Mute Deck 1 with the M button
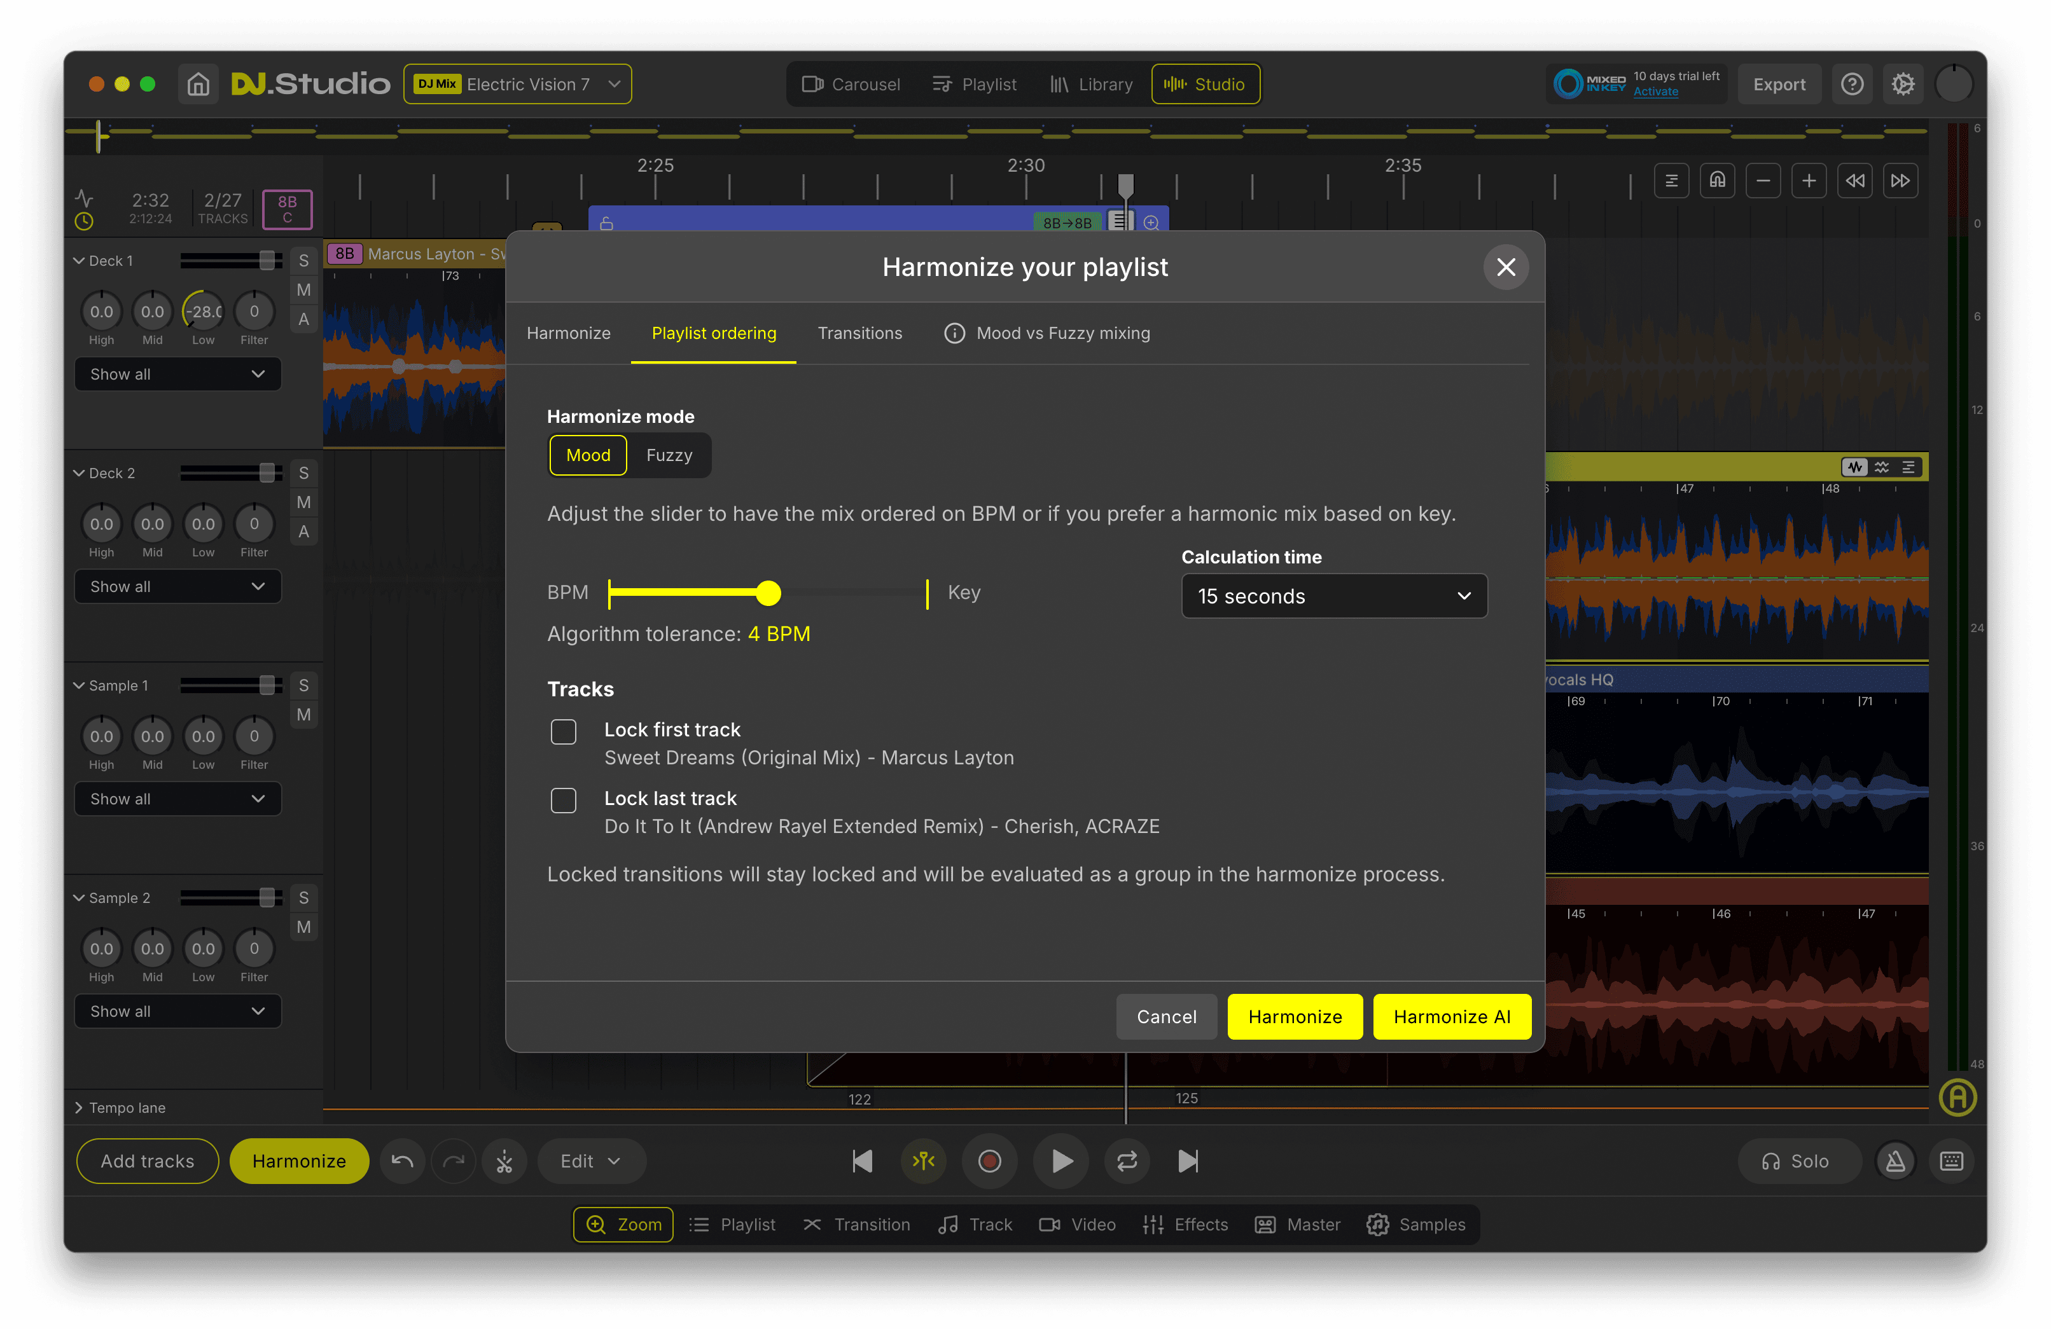Image resolution: width=2051 pixels, height=1329 pixels. pyautogui.click(x=303, y=290)
